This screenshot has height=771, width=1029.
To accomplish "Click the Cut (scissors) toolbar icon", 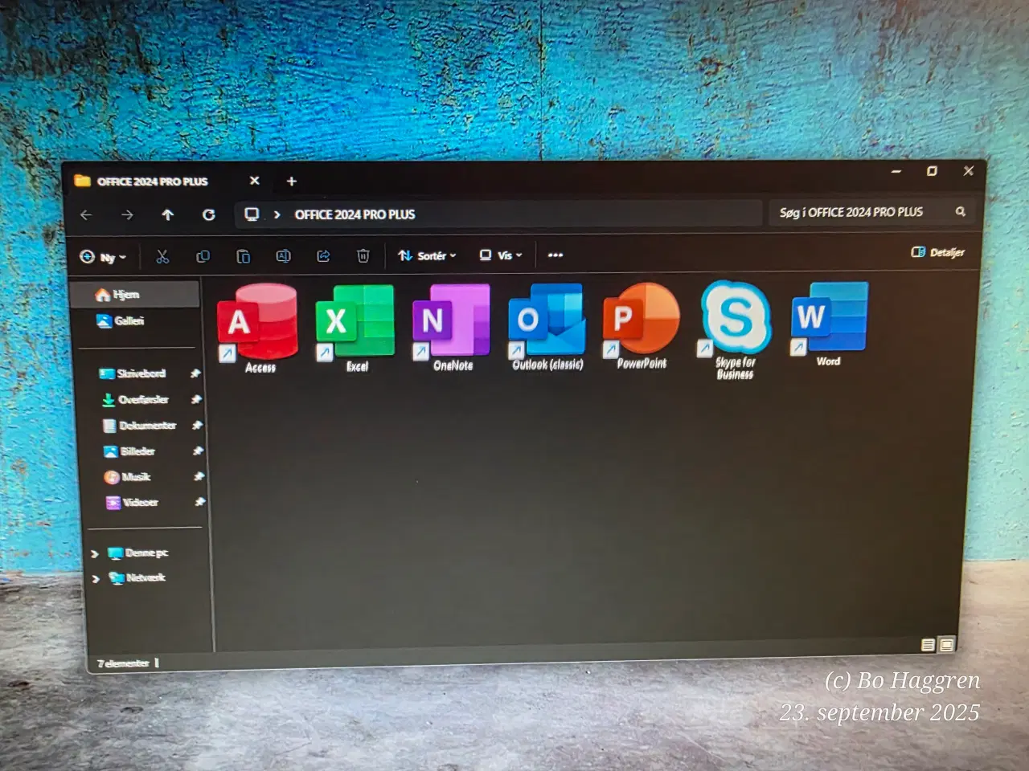I will (162, 257).
